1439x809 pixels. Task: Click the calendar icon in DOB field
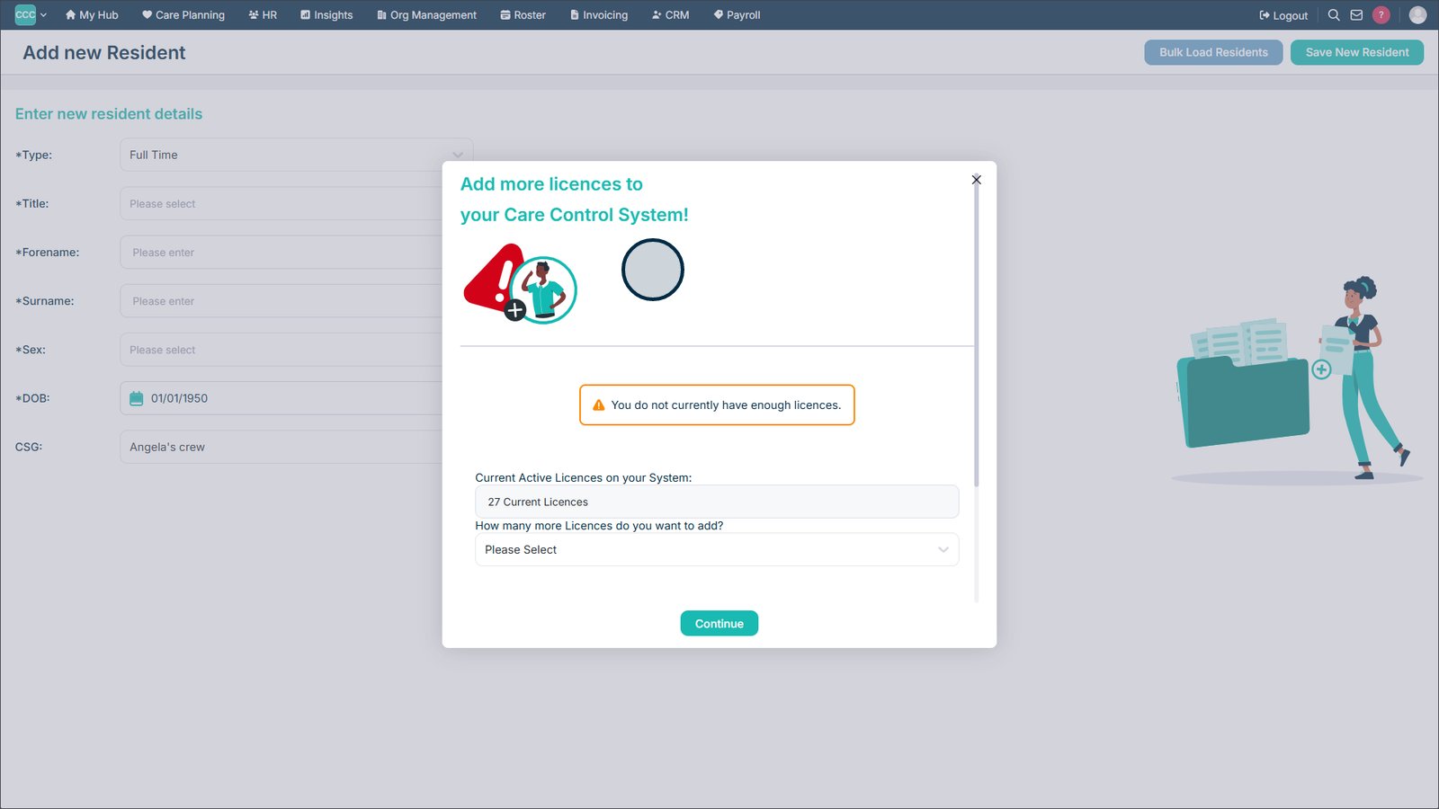pos(137,398)
